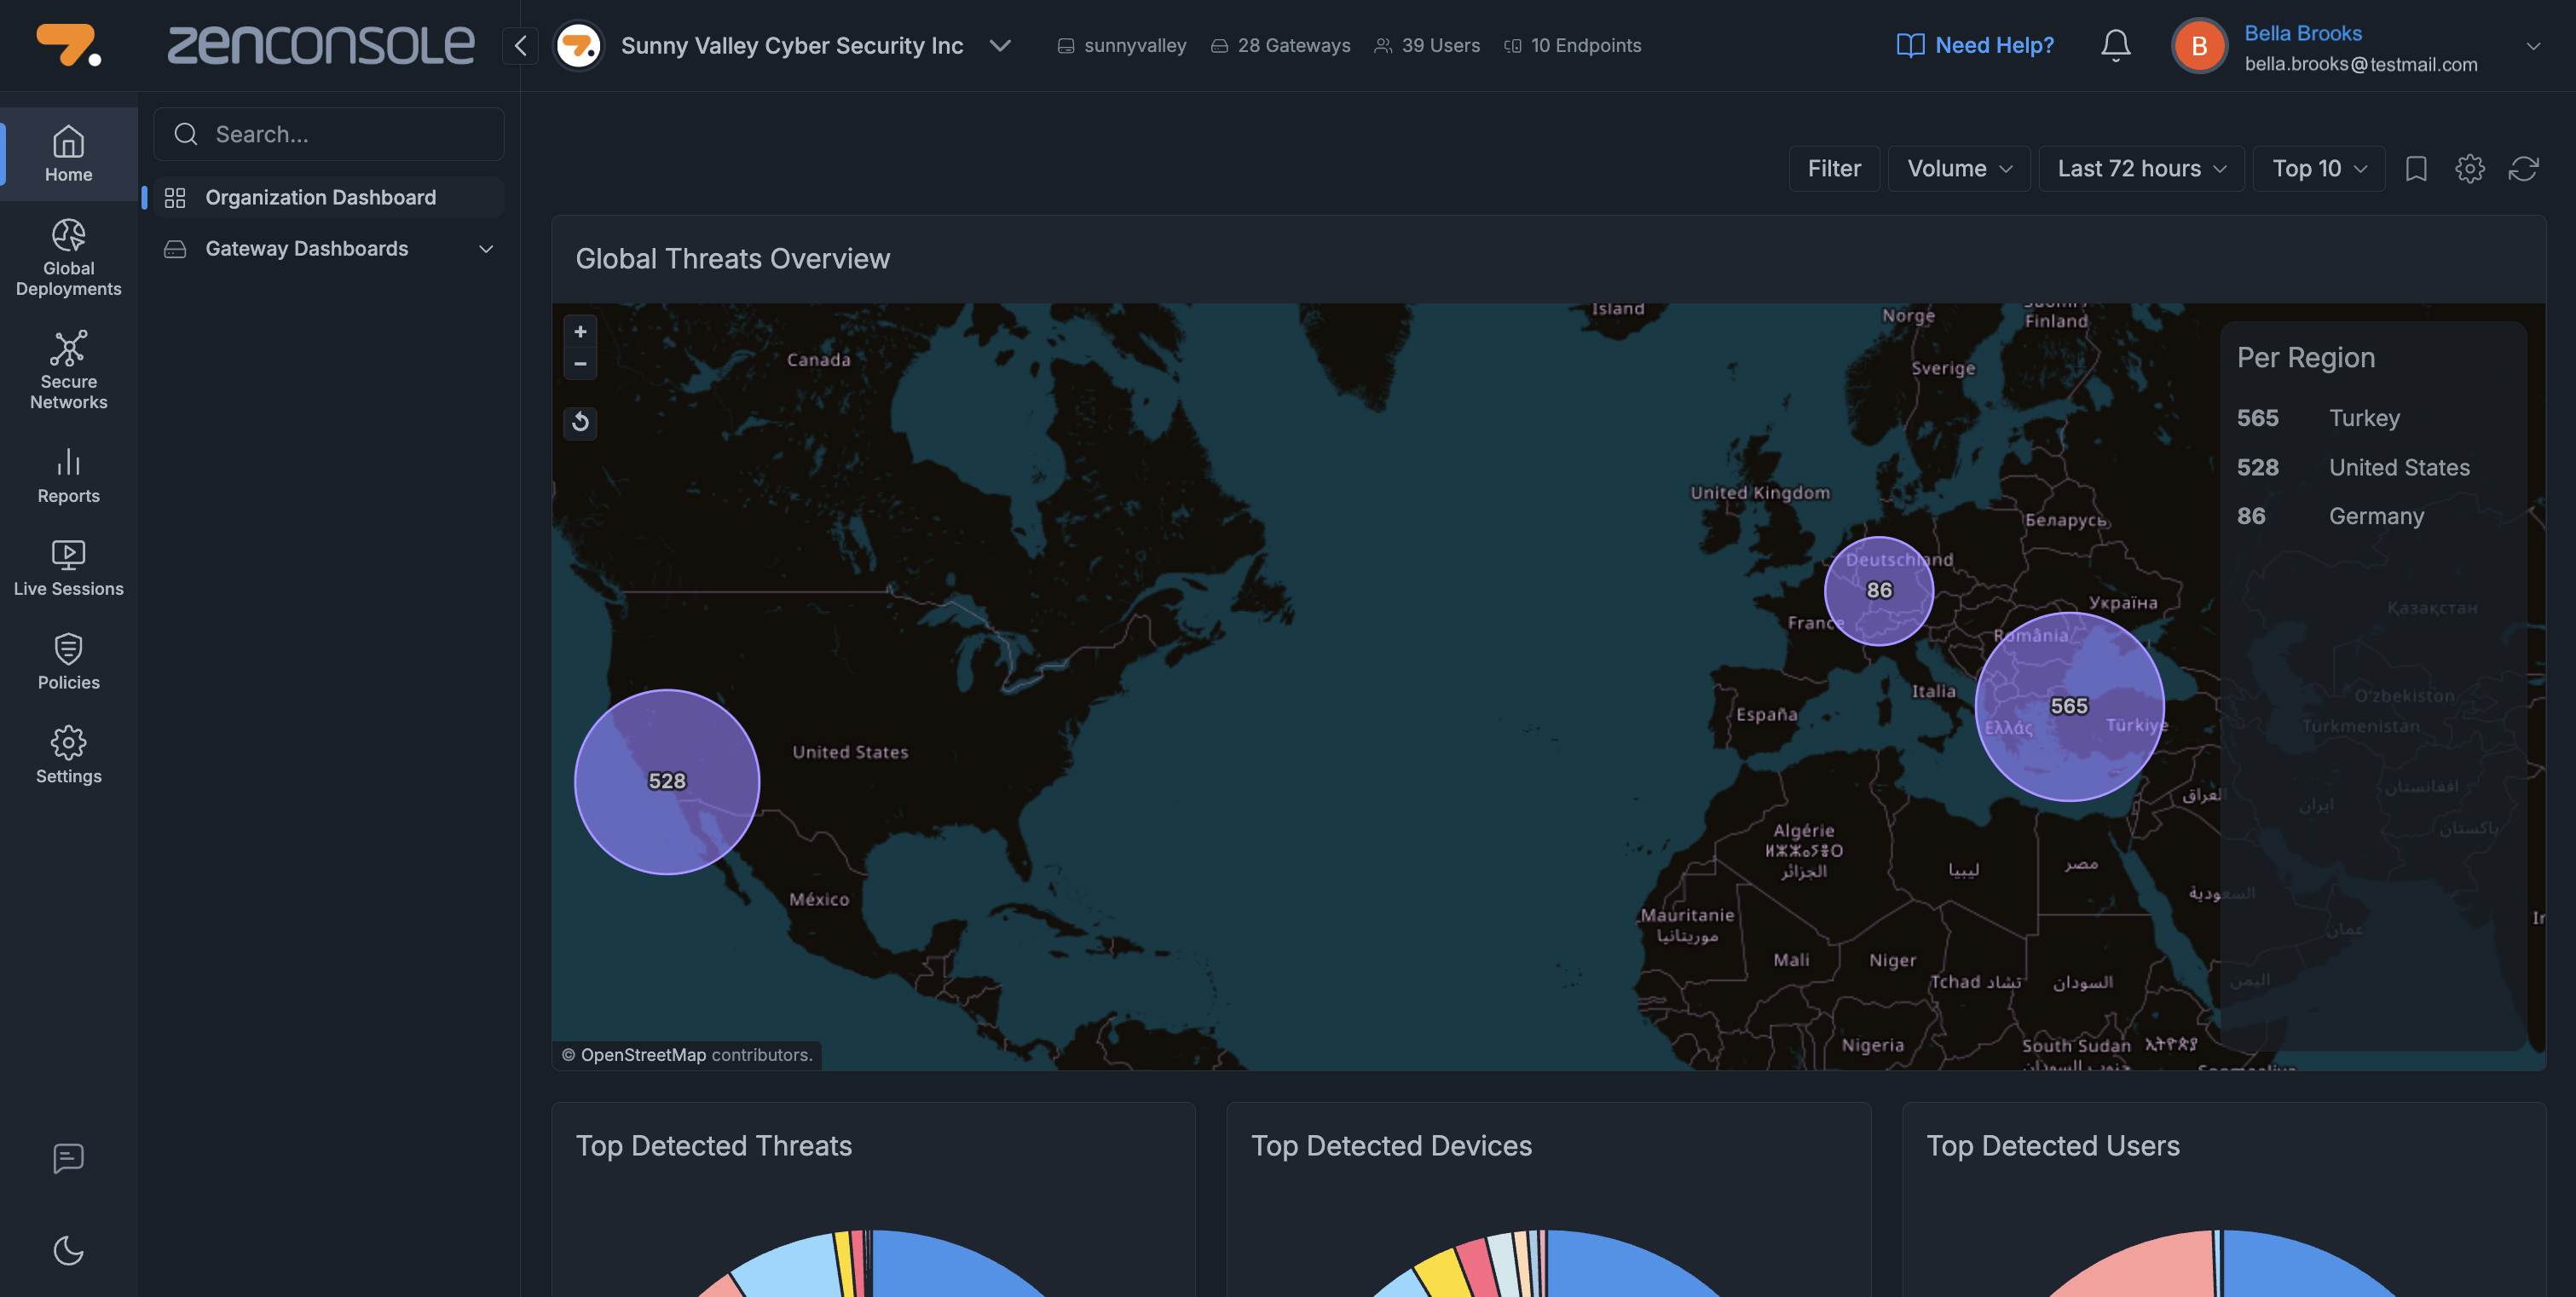This screenshot has height=1297, width=2576.
Task: Click the Zenconsole logo
Action: [x=320, y=45]
